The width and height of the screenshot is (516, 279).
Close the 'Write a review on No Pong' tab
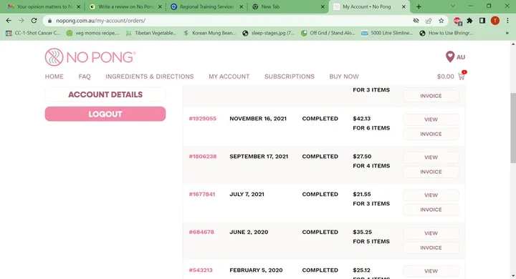160,6
